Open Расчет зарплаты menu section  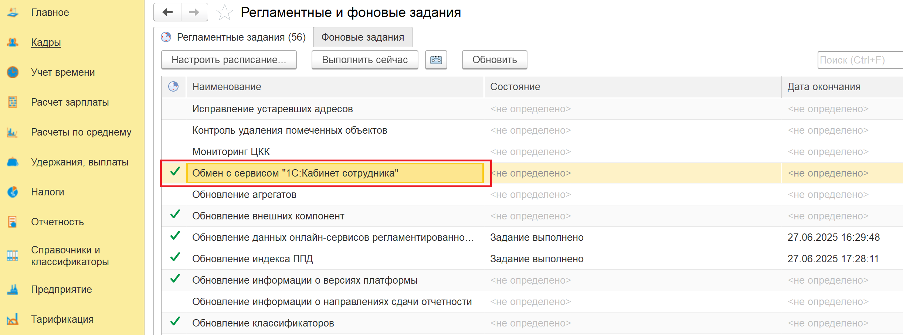click(70, 102)
